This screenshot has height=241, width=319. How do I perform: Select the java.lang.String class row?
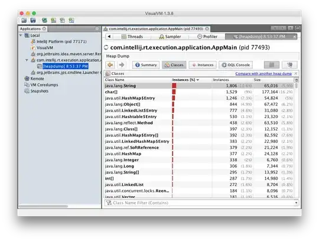click(198, 86)
